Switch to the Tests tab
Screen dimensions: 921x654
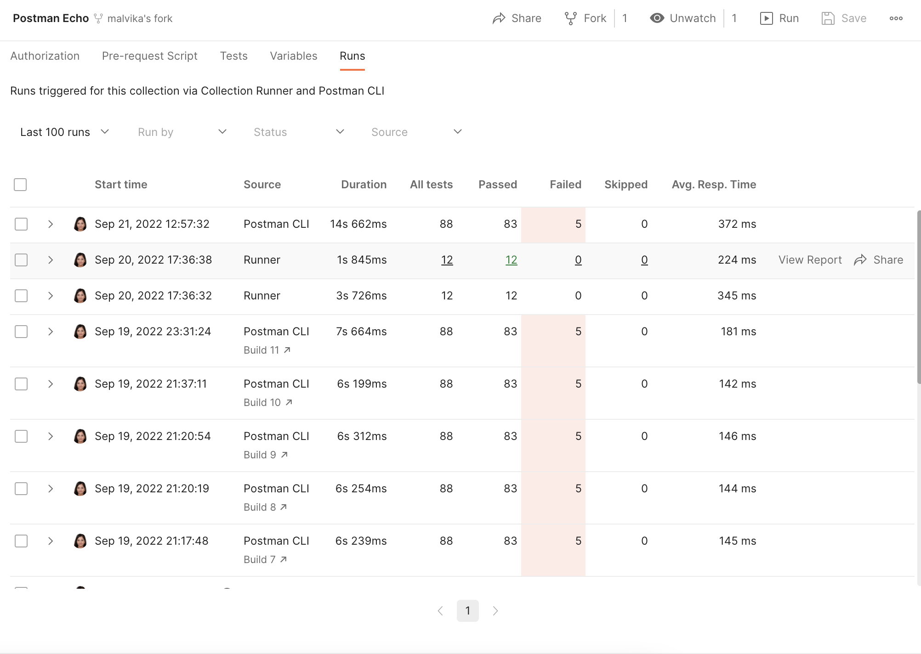click(x=233, y=56)
